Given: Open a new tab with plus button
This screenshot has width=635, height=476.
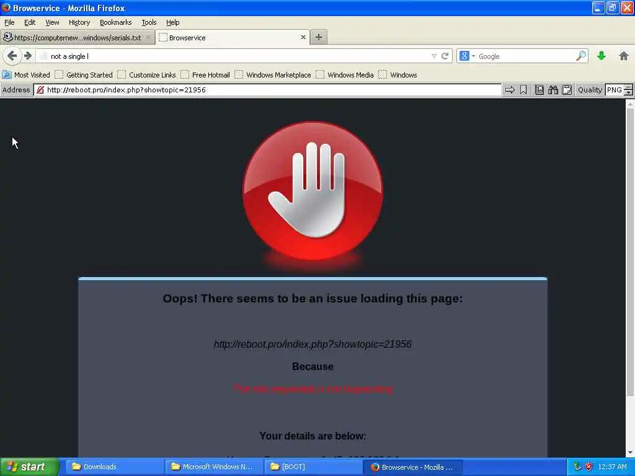Looking at the screenshot, I should point(319,37).
